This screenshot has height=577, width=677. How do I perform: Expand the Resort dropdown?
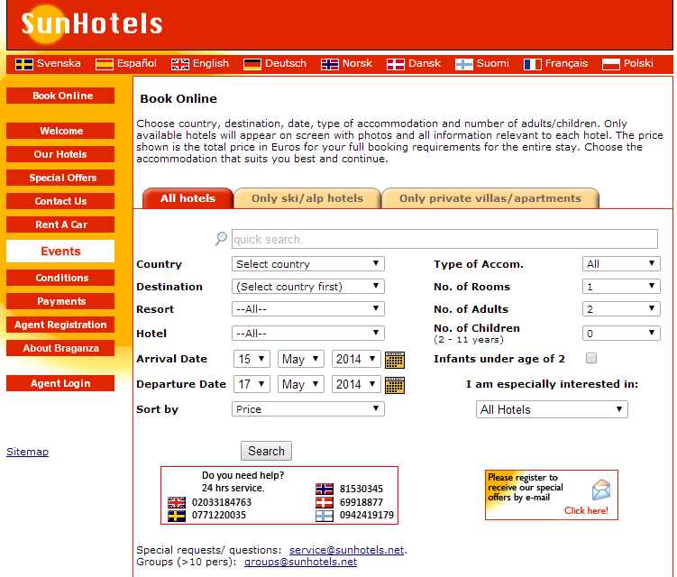coord(307,309)
